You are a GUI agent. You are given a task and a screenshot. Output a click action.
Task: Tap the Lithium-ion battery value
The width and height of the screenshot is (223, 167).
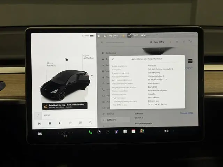click(153, 101)
